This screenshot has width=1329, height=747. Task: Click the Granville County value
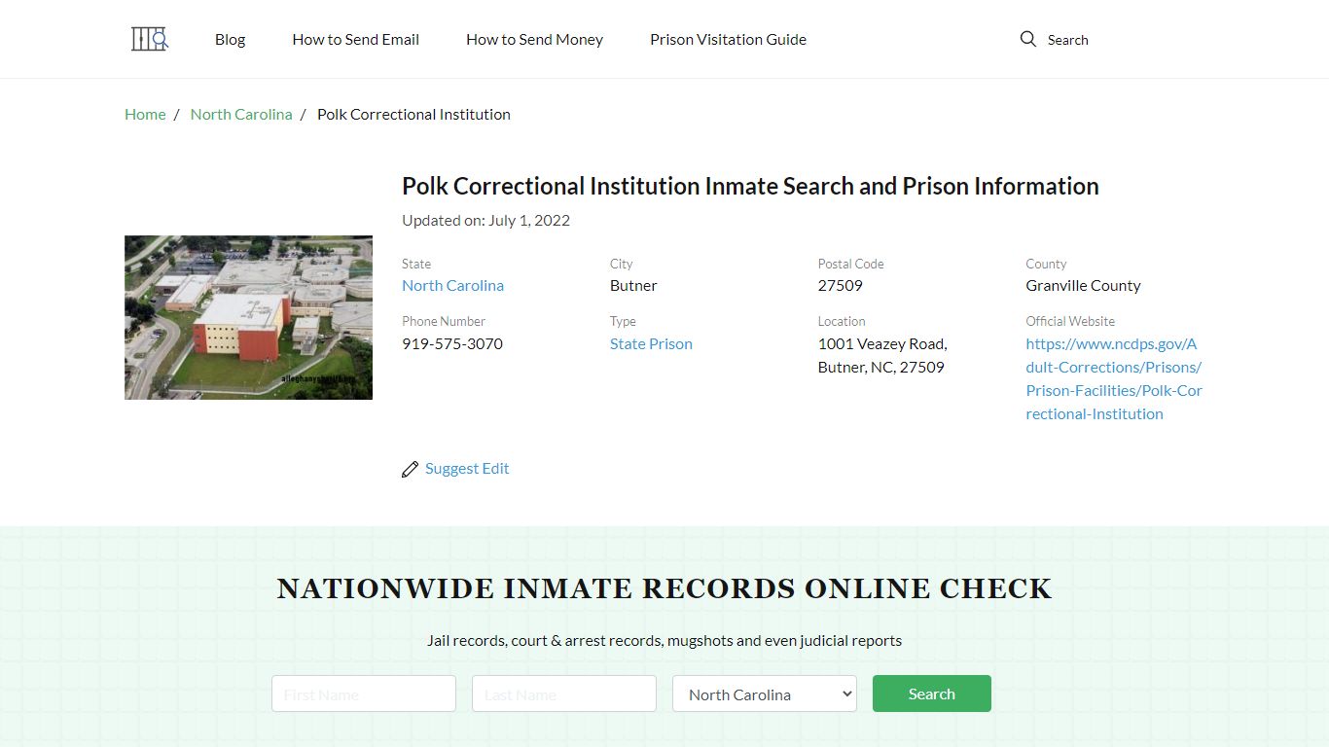1083,285
